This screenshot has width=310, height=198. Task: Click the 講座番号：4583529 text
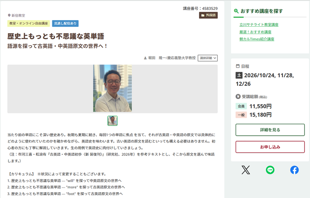(200, 9)
